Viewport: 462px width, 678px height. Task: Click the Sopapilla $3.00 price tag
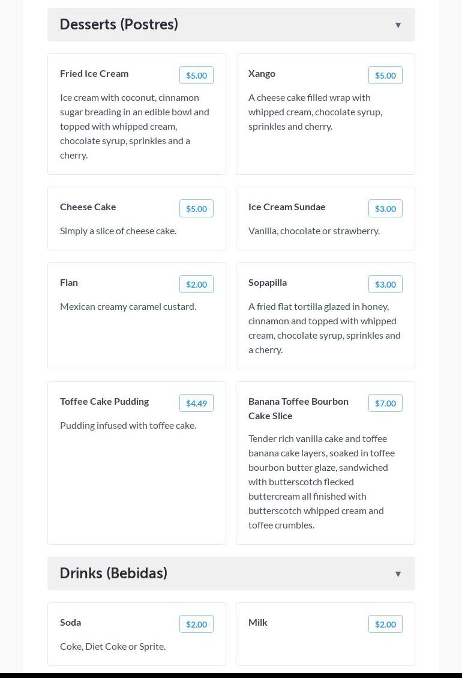pyautogui.click(x=385, y=284)
